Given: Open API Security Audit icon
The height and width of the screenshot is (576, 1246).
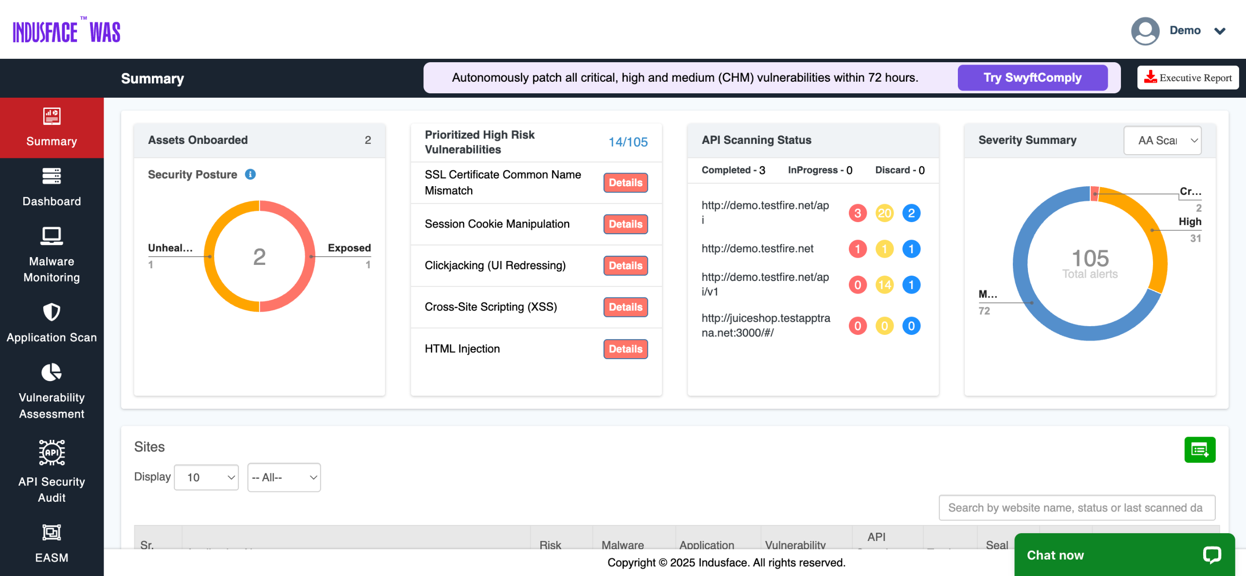Looking at the screenshot, I should tap(52, 453).
